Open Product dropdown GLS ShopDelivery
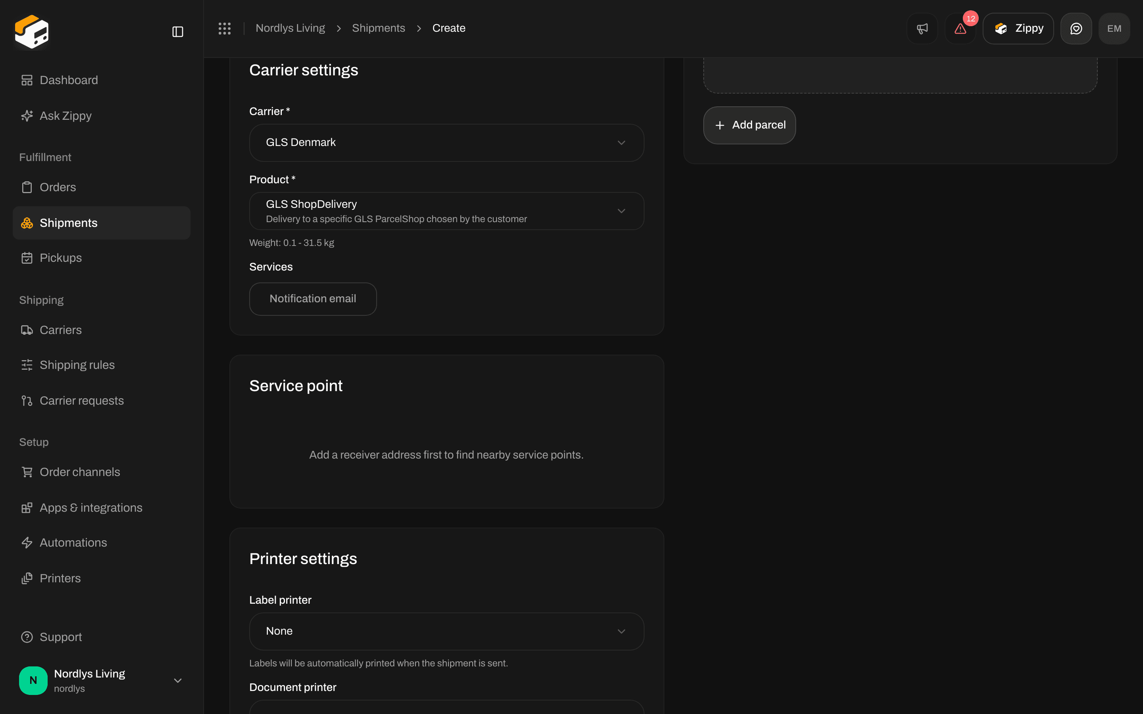This screenshot has height=714, width=1143. pyautogui.click(x=446, y=211)
